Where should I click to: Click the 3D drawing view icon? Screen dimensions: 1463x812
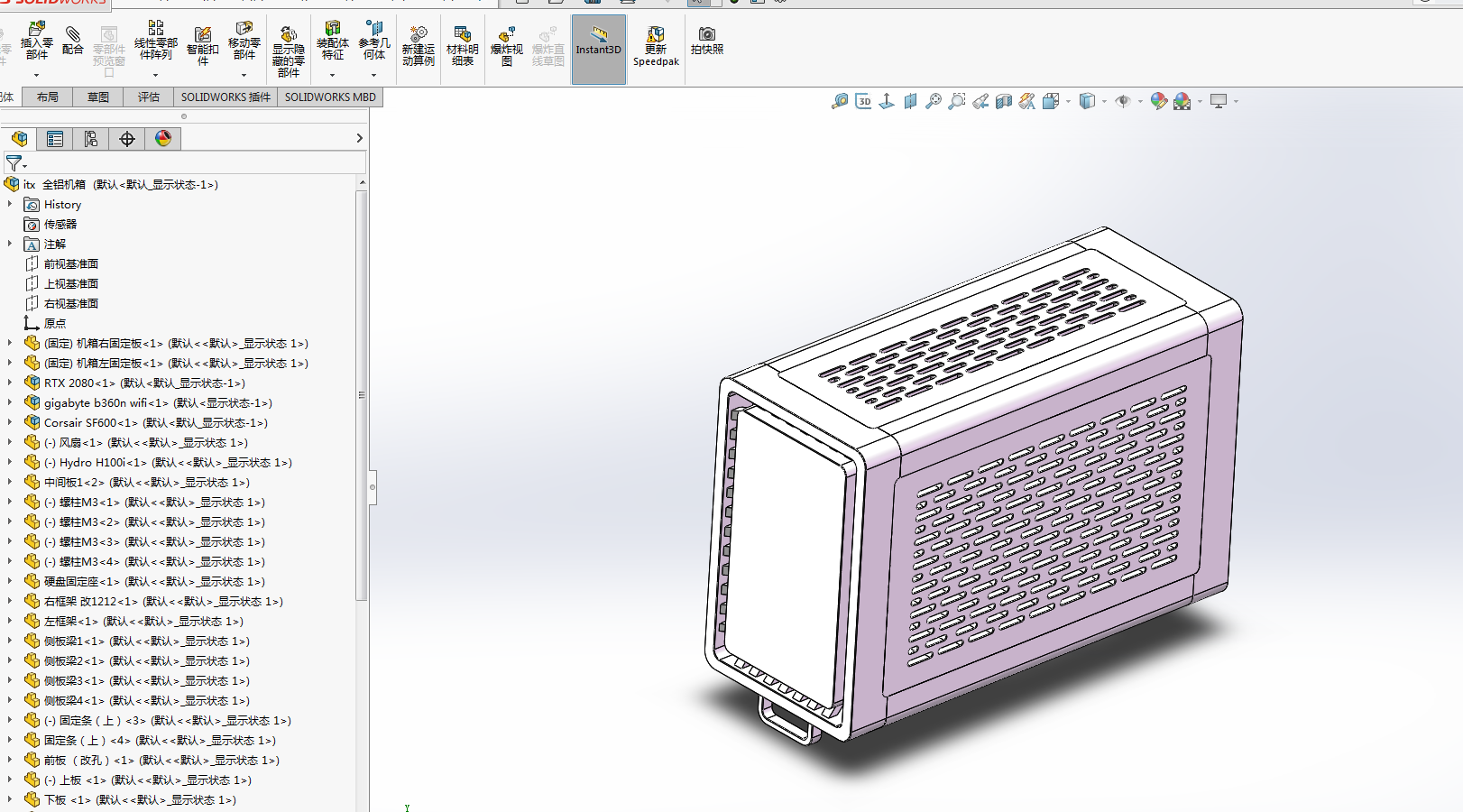[x=863, y=101]
